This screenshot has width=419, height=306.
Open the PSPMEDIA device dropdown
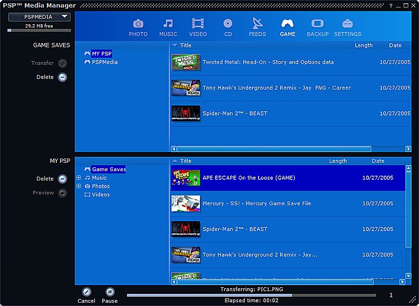tap(39, 17)
